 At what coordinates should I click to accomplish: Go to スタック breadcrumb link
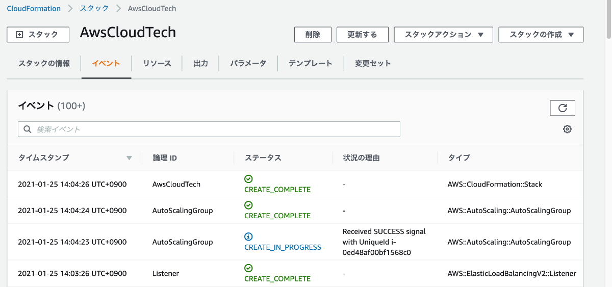tap(94, 9)
